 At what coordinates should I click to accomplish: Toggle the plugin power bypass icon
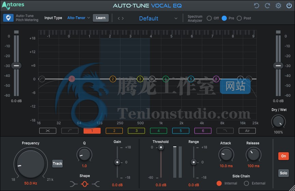click(289, 6)
